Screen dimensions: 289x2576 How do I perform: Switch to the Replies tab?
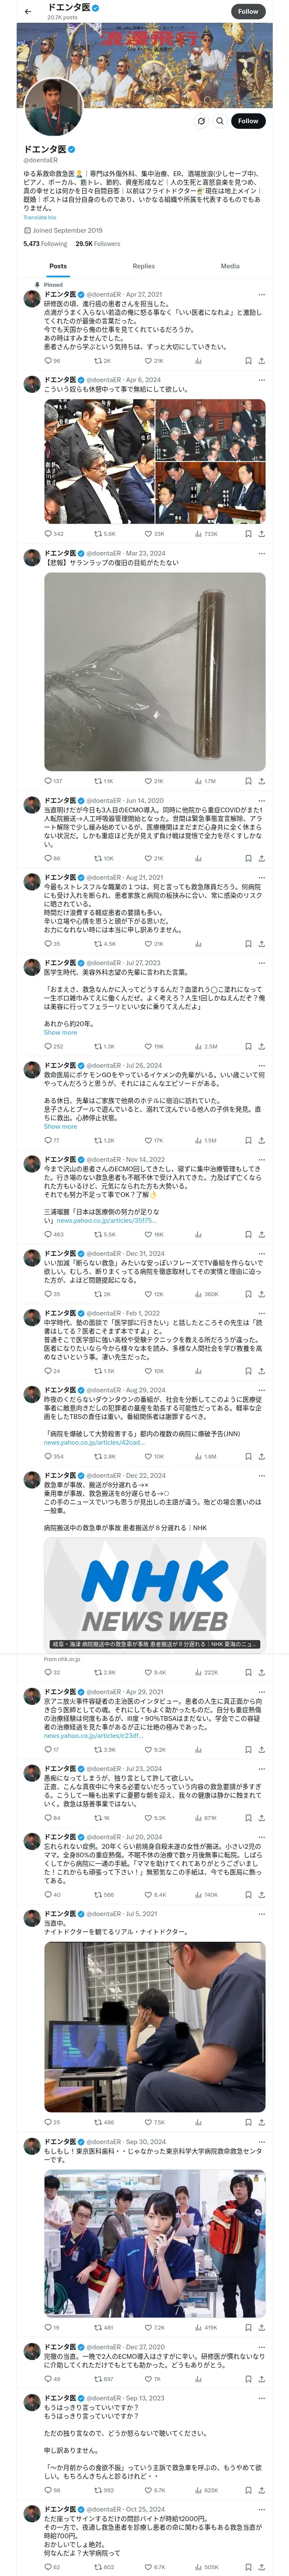[143, 266]
